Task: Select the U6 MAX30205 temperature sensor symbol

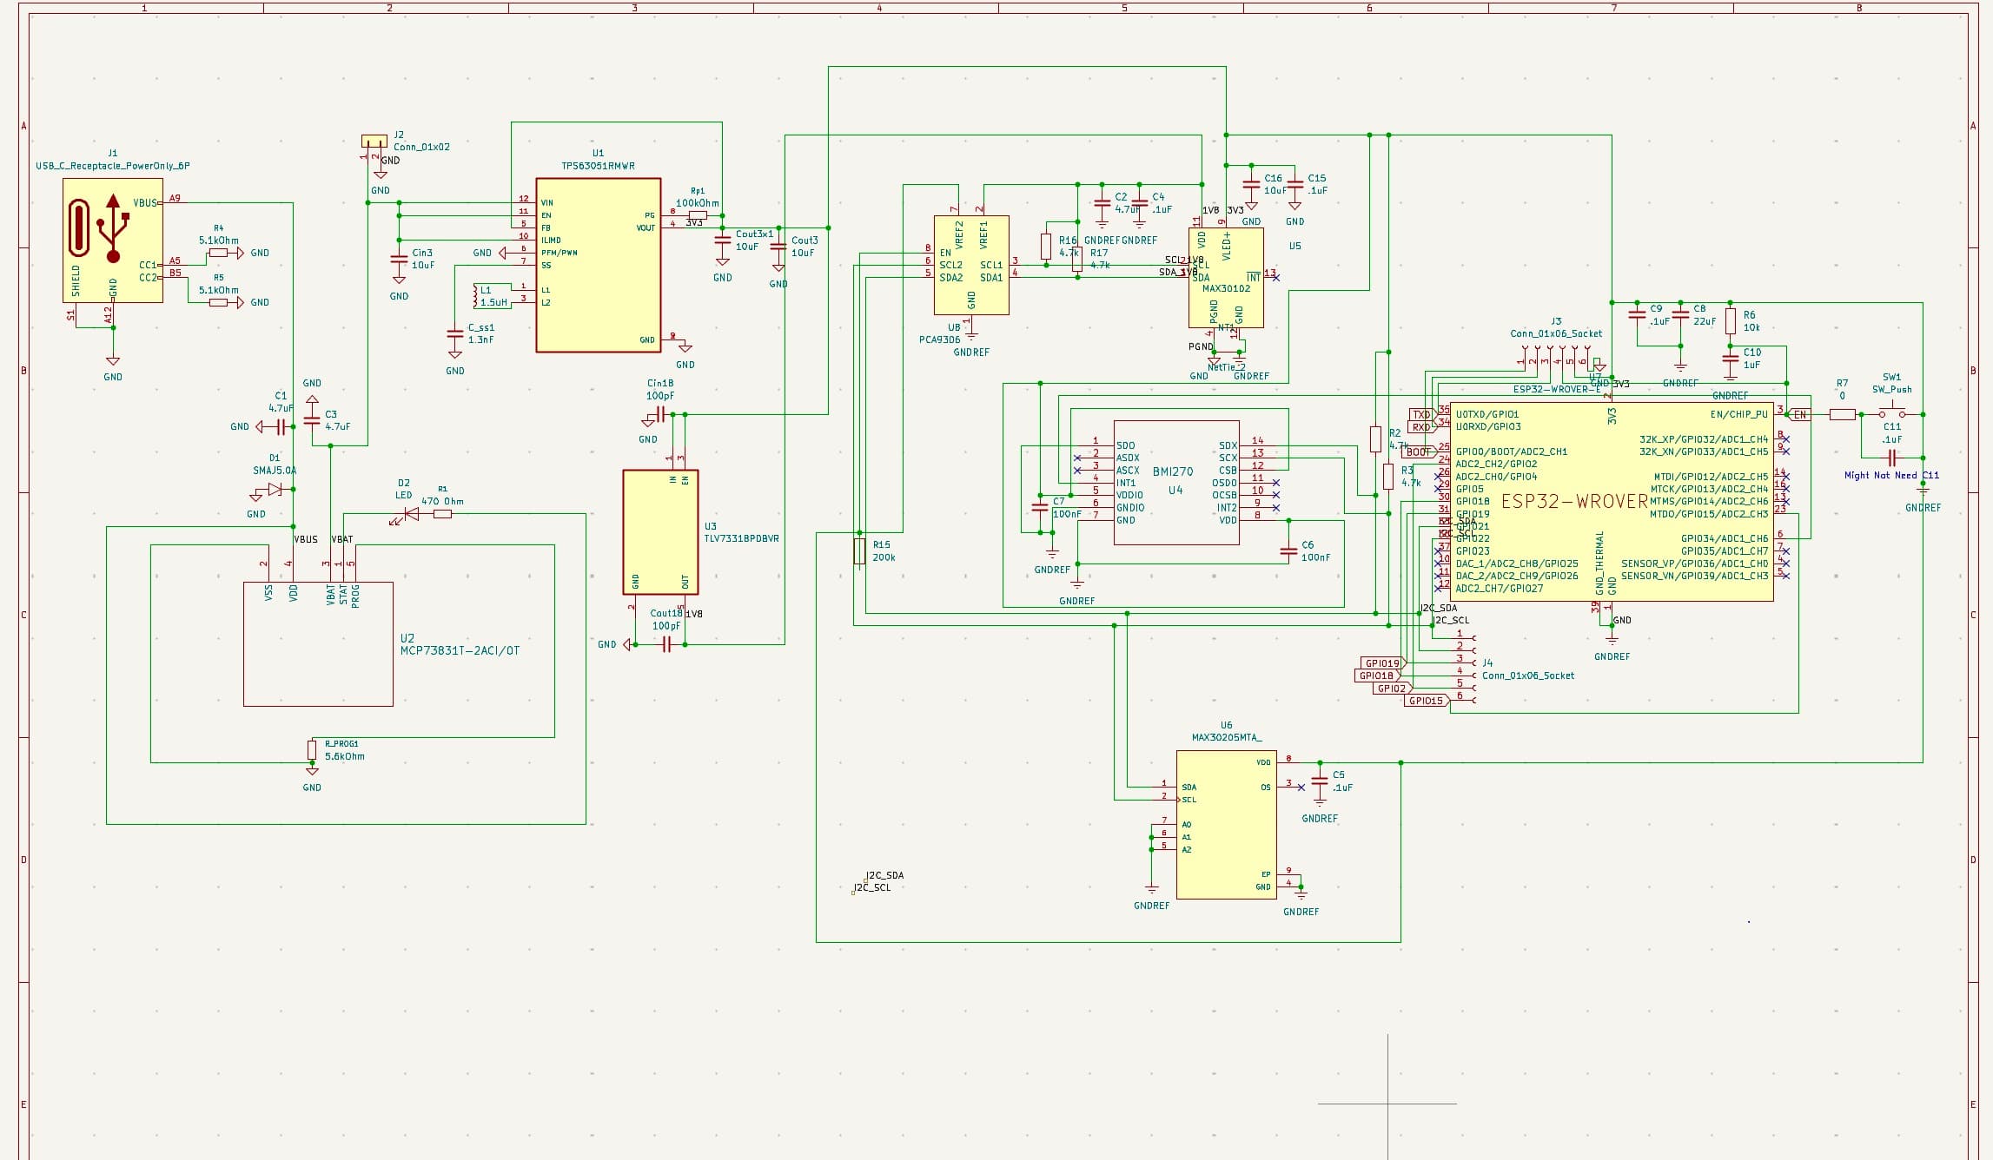Action: coord(1226,825)
